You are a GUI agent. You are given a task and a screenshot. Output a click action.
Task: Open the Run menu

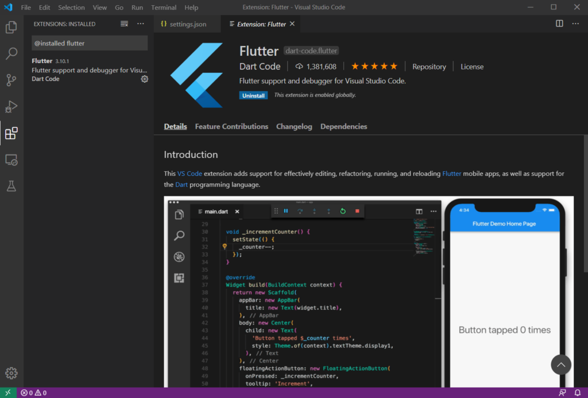(x=137, y=7)
